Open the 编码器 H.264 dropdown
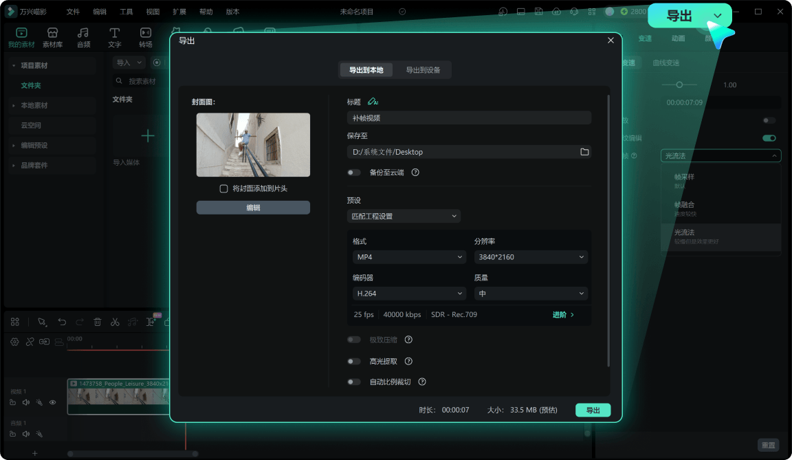The width and height of the screenshot is (792, 460). pyautogui.click(x=408, y=294)
